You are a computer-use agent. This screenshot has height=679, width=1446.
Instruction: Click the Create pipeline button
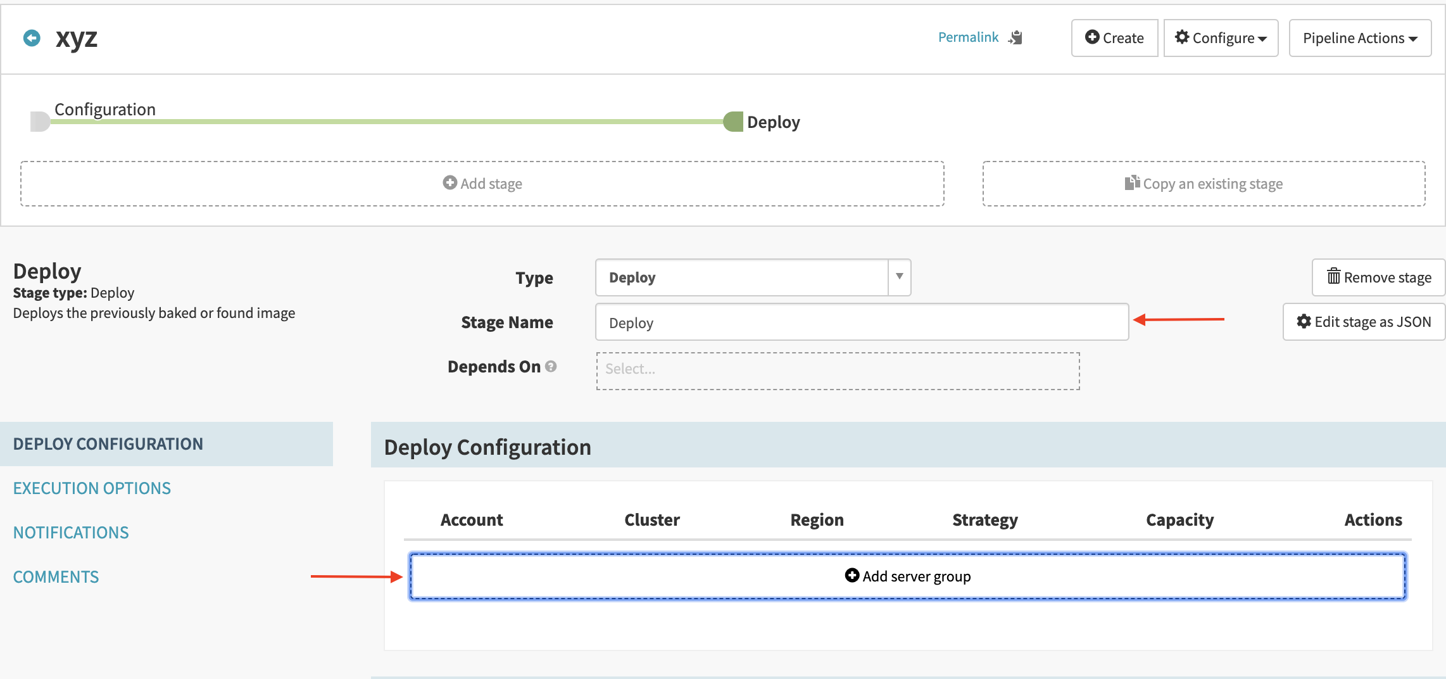(x=1114, y=38)
